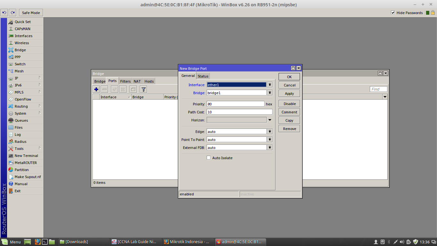The width and height of the screenshot is (437, 246).
Task: Click the blue plus to add bridge port
Action: pyautogui.click(x=96, y=89)
